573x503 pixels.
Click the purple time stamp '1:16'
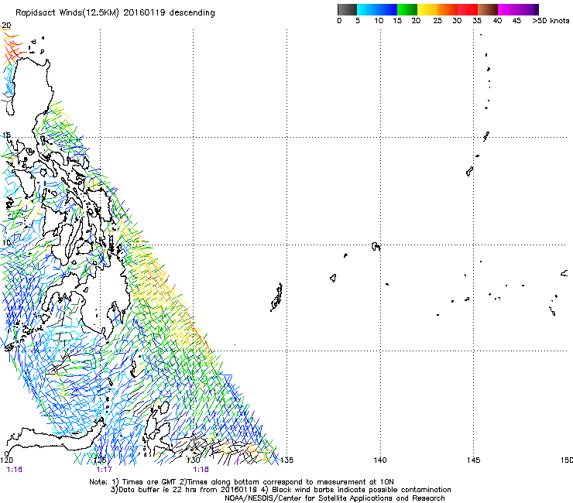coord(14,470)
